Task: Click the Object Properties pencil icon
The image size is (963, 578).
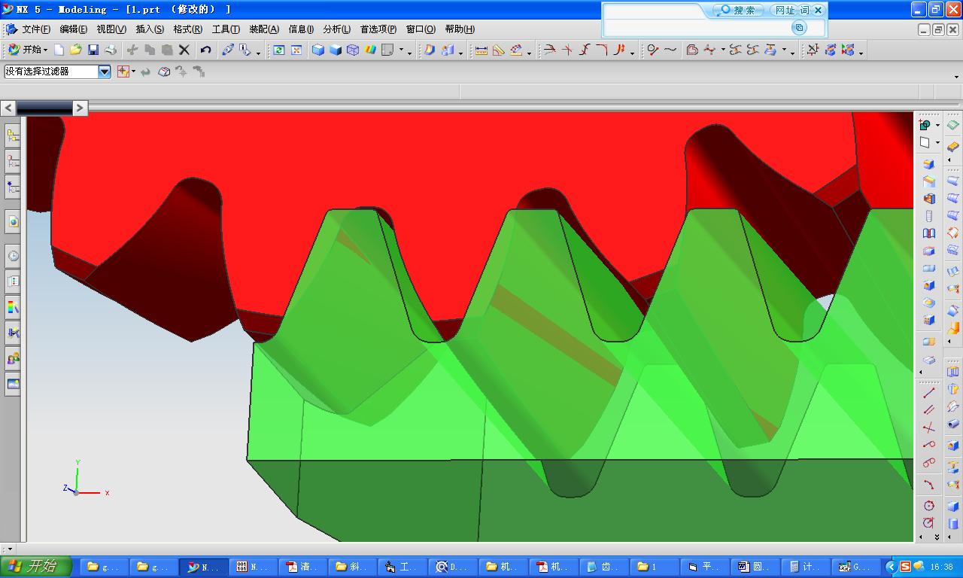Action: coord(228,50)
